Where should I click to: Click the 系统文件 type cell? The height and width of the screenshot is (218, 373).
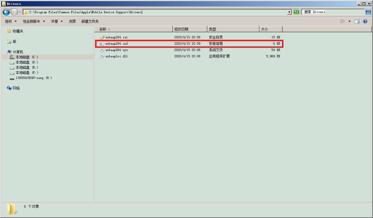tap(216, 50)
